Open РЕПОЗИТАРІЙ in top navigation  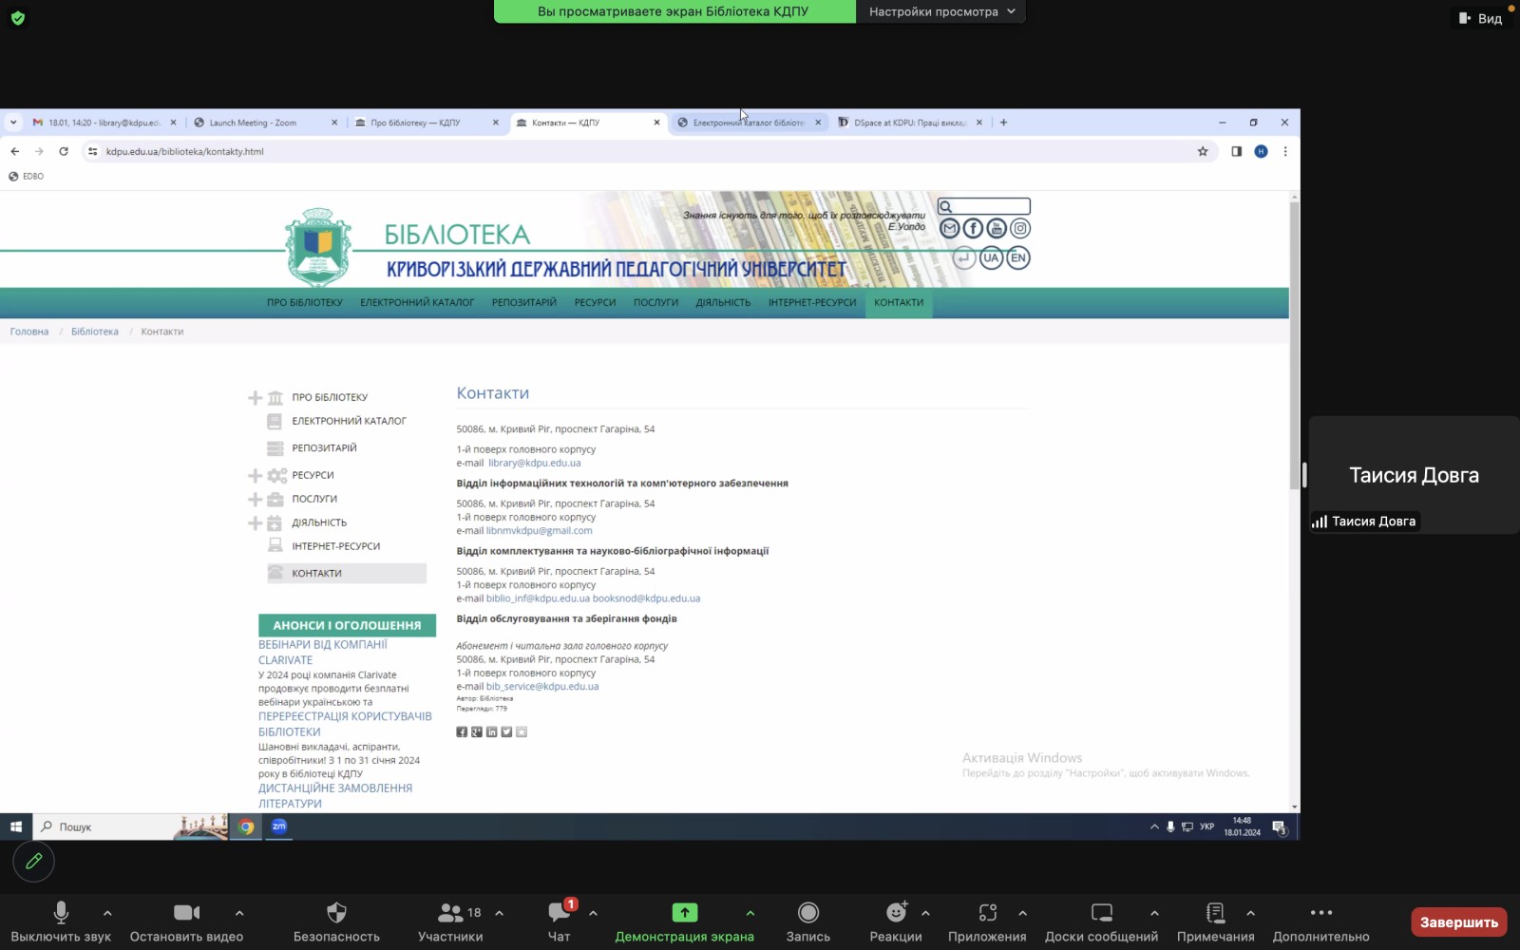click(524, 303)
